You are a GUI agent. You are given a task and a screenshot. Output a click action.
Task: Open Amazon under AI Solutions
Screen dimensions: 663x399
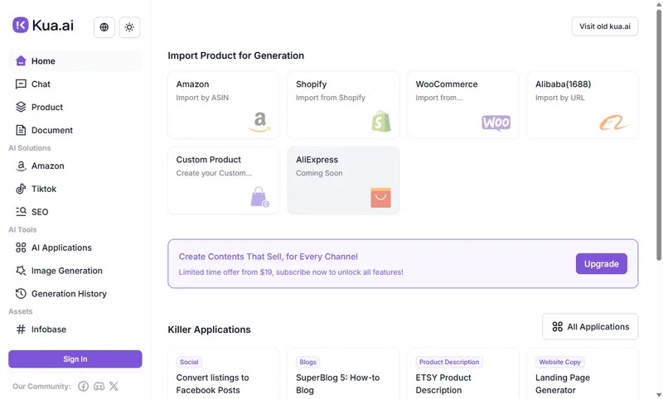pos(75,166)
